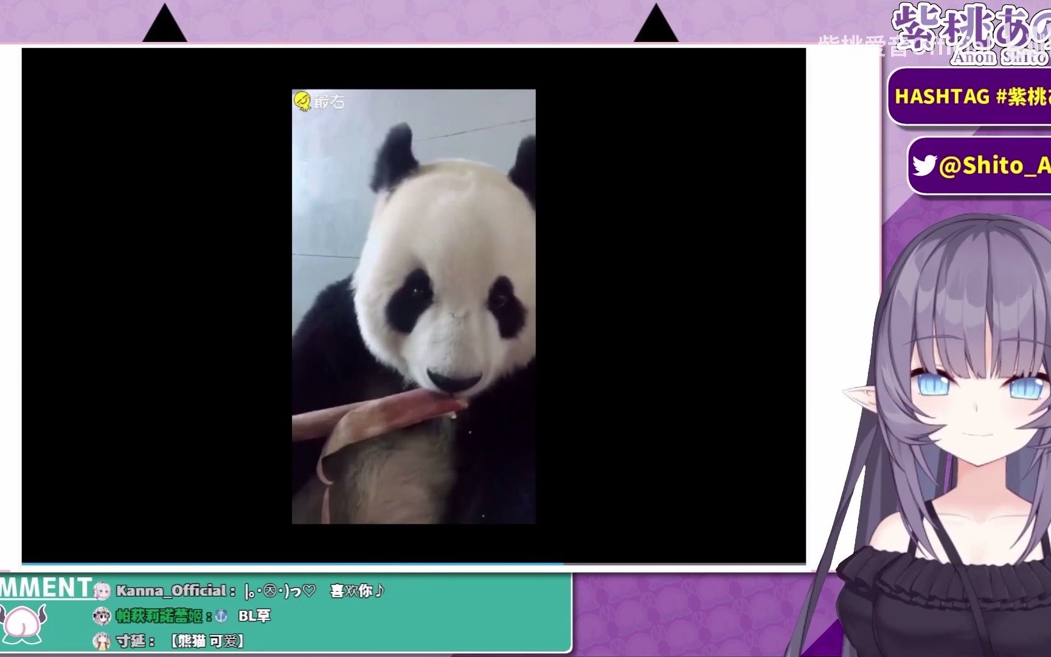This screenshot has width=1051, height=657.
Task: Click the blue anchor badge icon
Action: tap(221, 616)
